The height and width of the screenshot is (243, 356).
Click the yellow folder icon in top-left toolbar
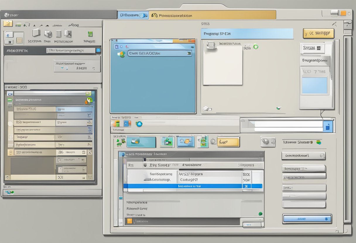pos(8,24)
